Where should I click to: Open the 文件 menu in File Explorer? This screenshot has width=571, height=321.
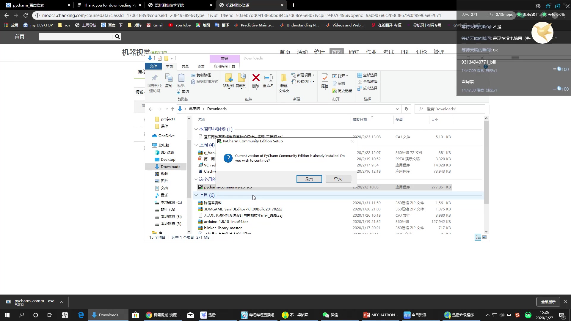[x=153, y=66]
